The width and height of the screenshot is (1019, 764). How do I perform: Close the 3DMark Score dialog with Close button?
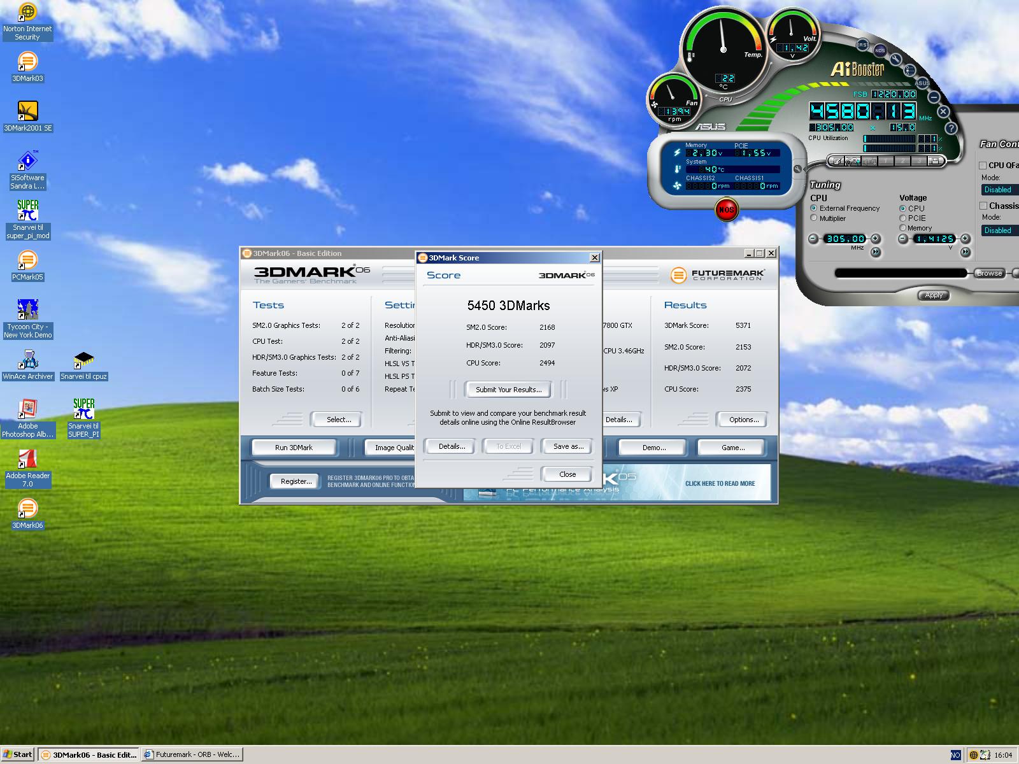[x=567, y=474]
